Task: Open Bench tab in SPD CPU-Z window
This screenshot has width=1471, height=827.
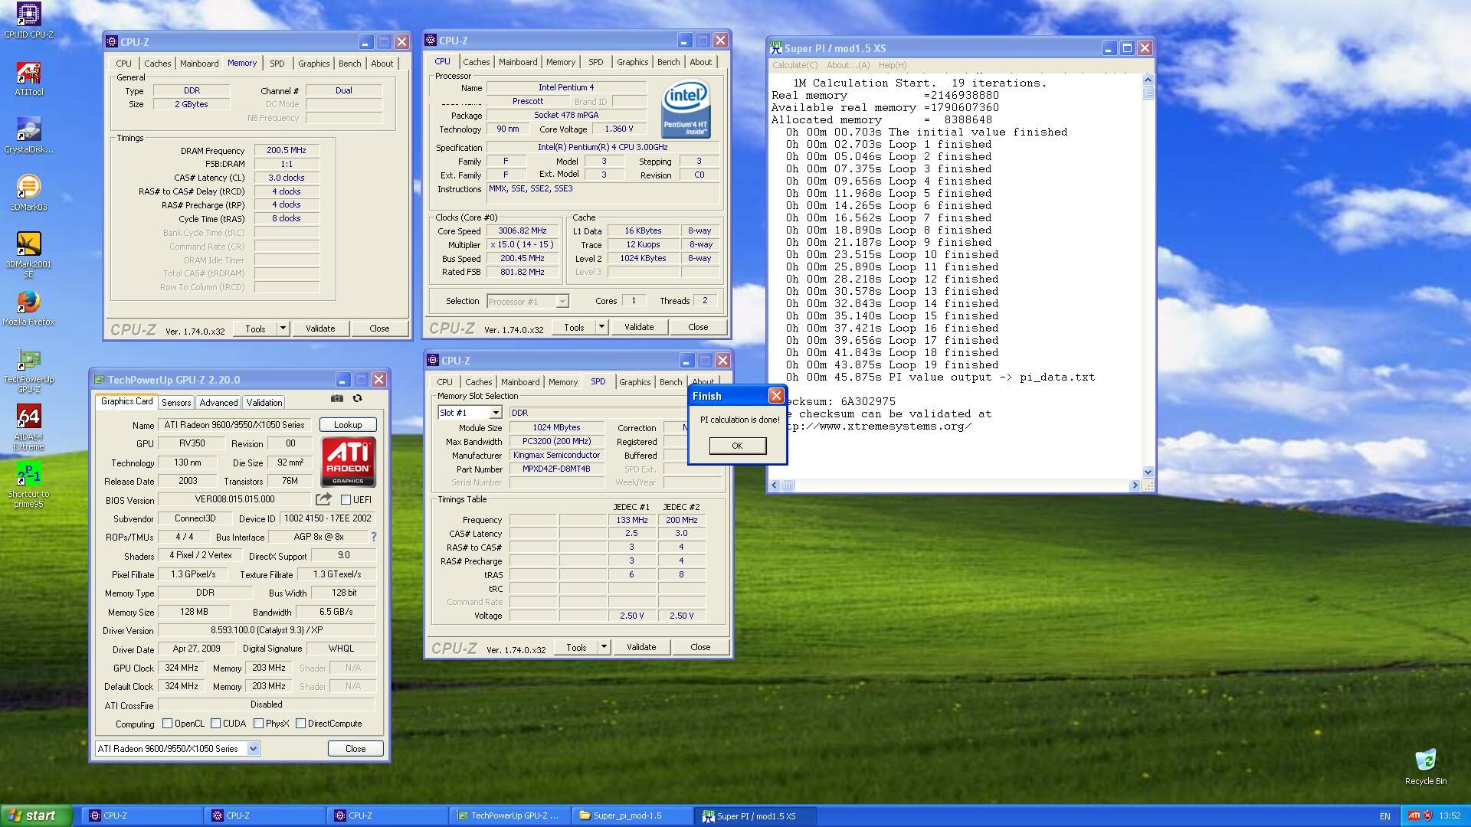Action: pyautogui.click(x=670, y=382)
